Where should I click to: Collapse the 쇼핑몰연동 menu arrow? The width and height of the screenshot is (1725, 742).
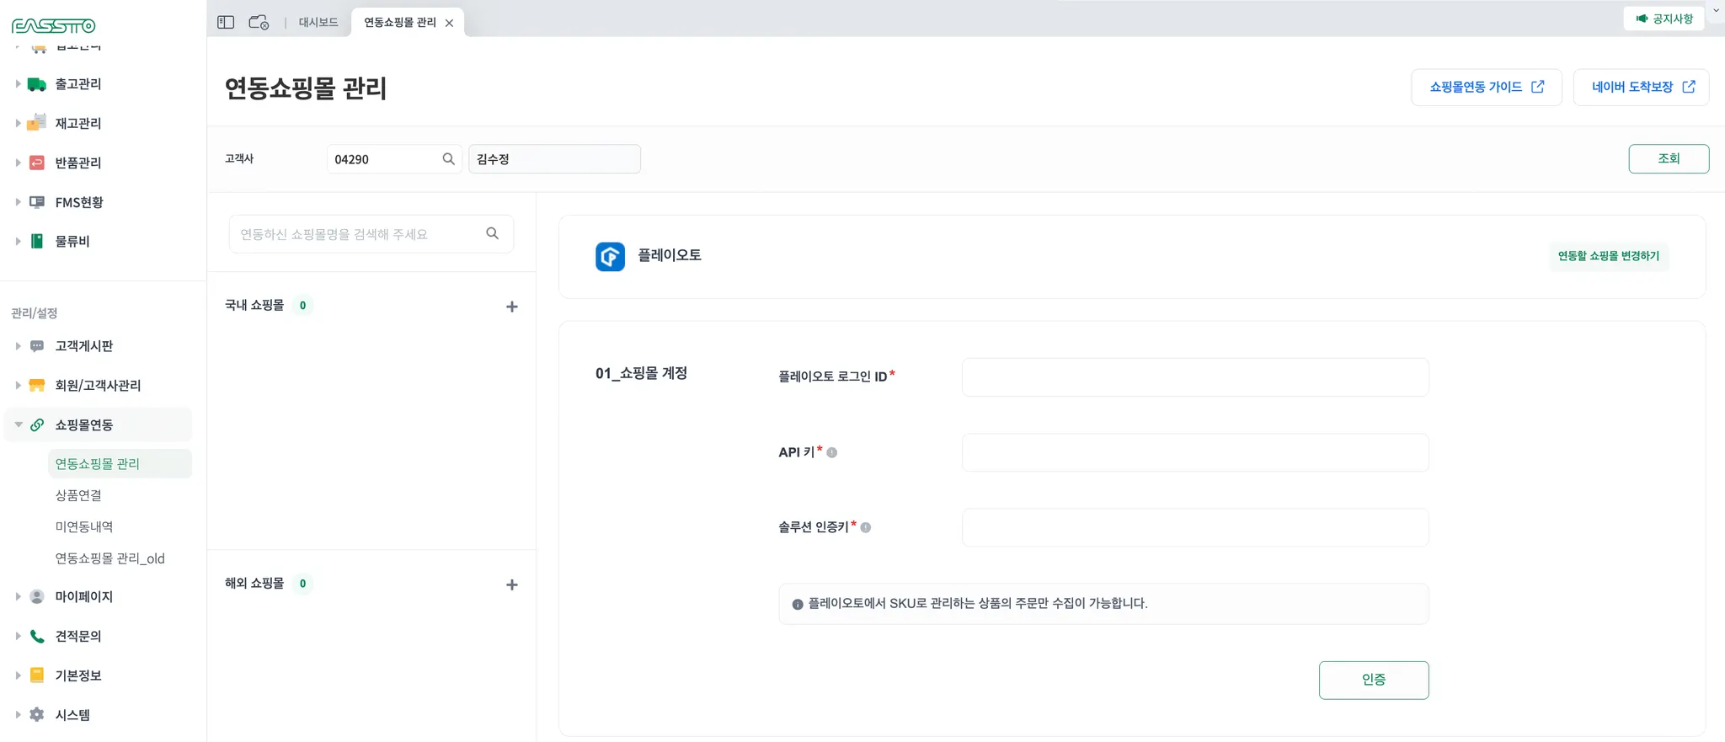18,424
